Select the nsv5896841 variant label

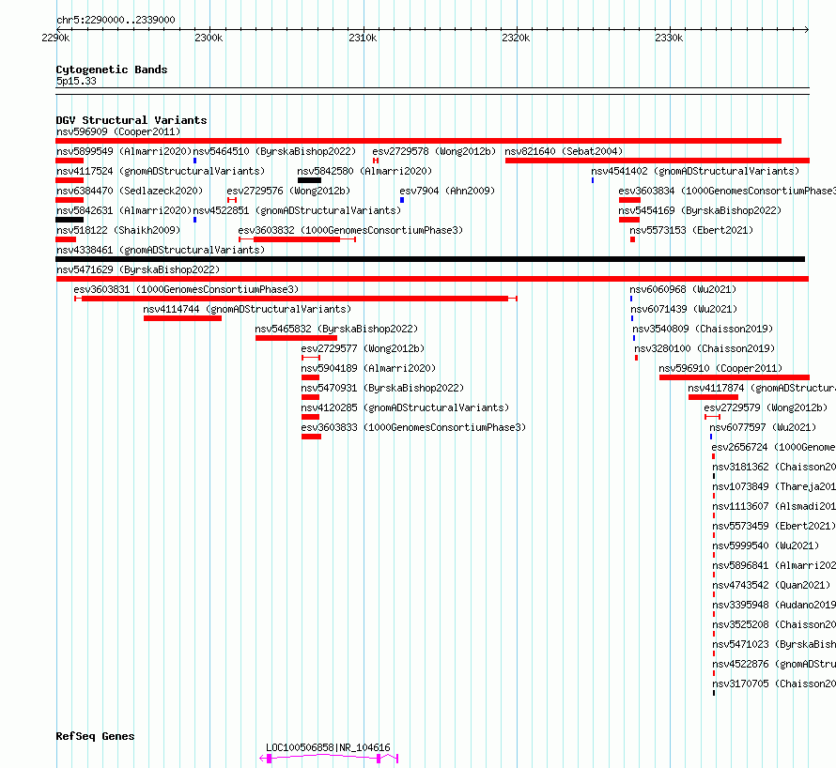[774, 565]
